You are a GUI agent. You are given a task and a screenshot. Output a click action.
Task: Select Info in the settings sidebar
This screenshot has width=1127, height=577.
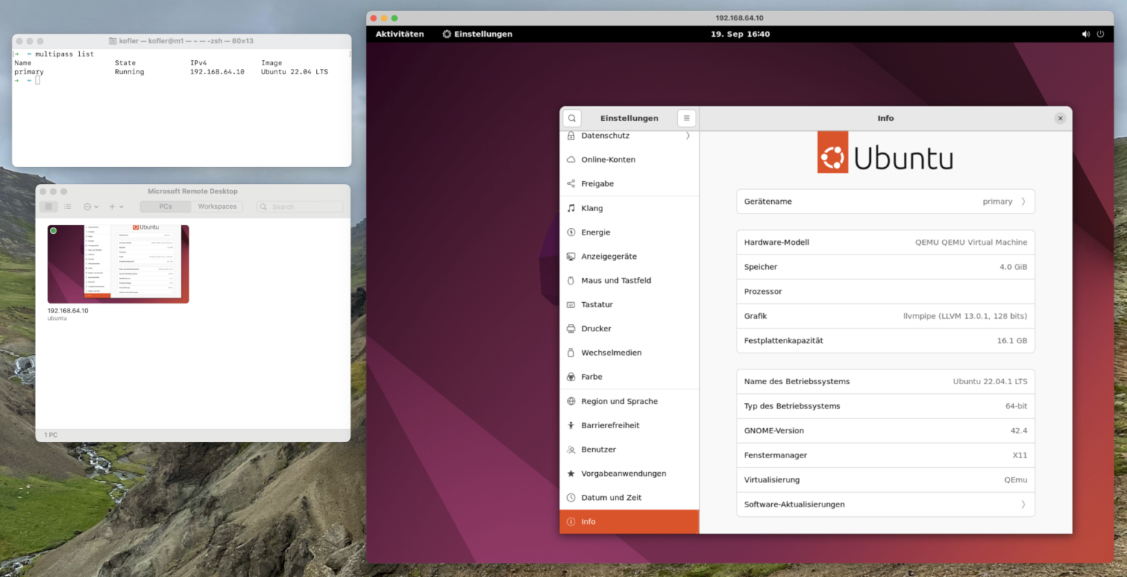pyautogui.click(x=587, y=521)
